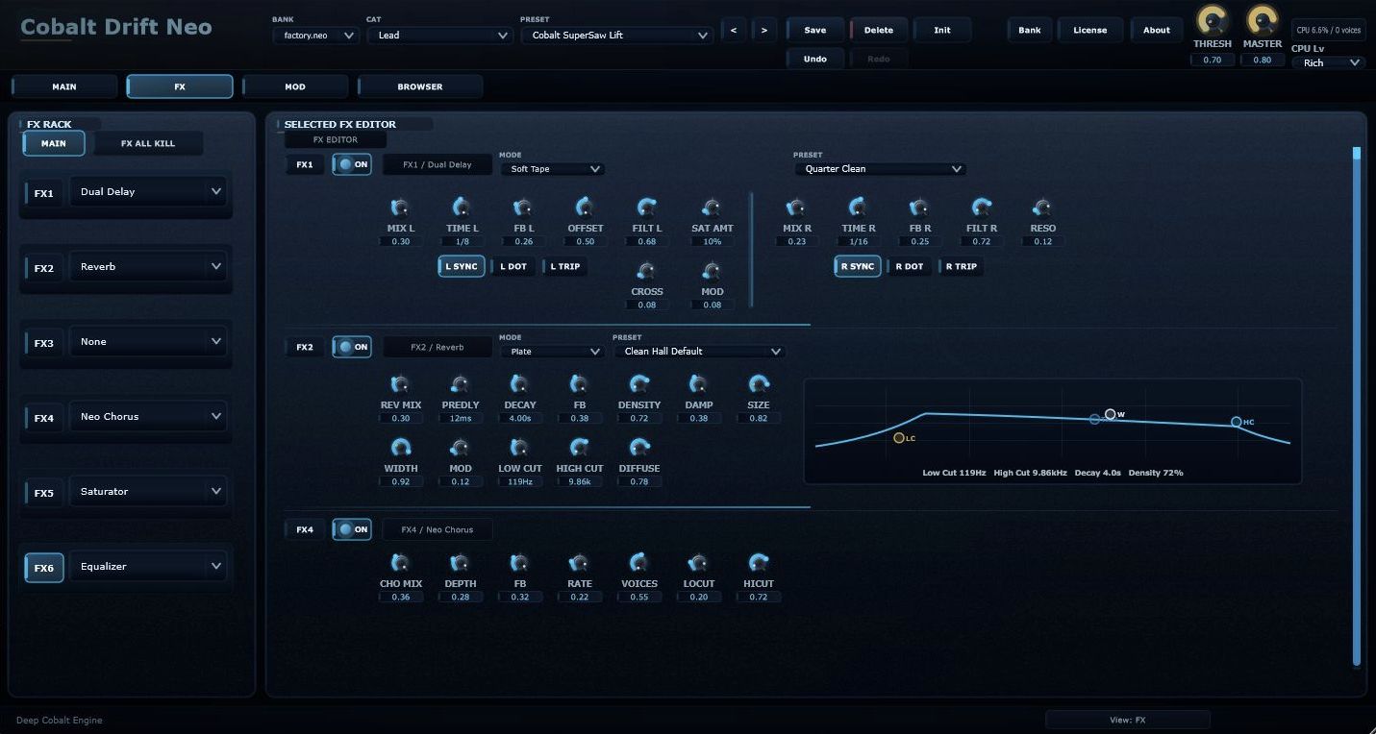
Task: Adjust the THRESH knob in the header
Action: pos(1212,20)
